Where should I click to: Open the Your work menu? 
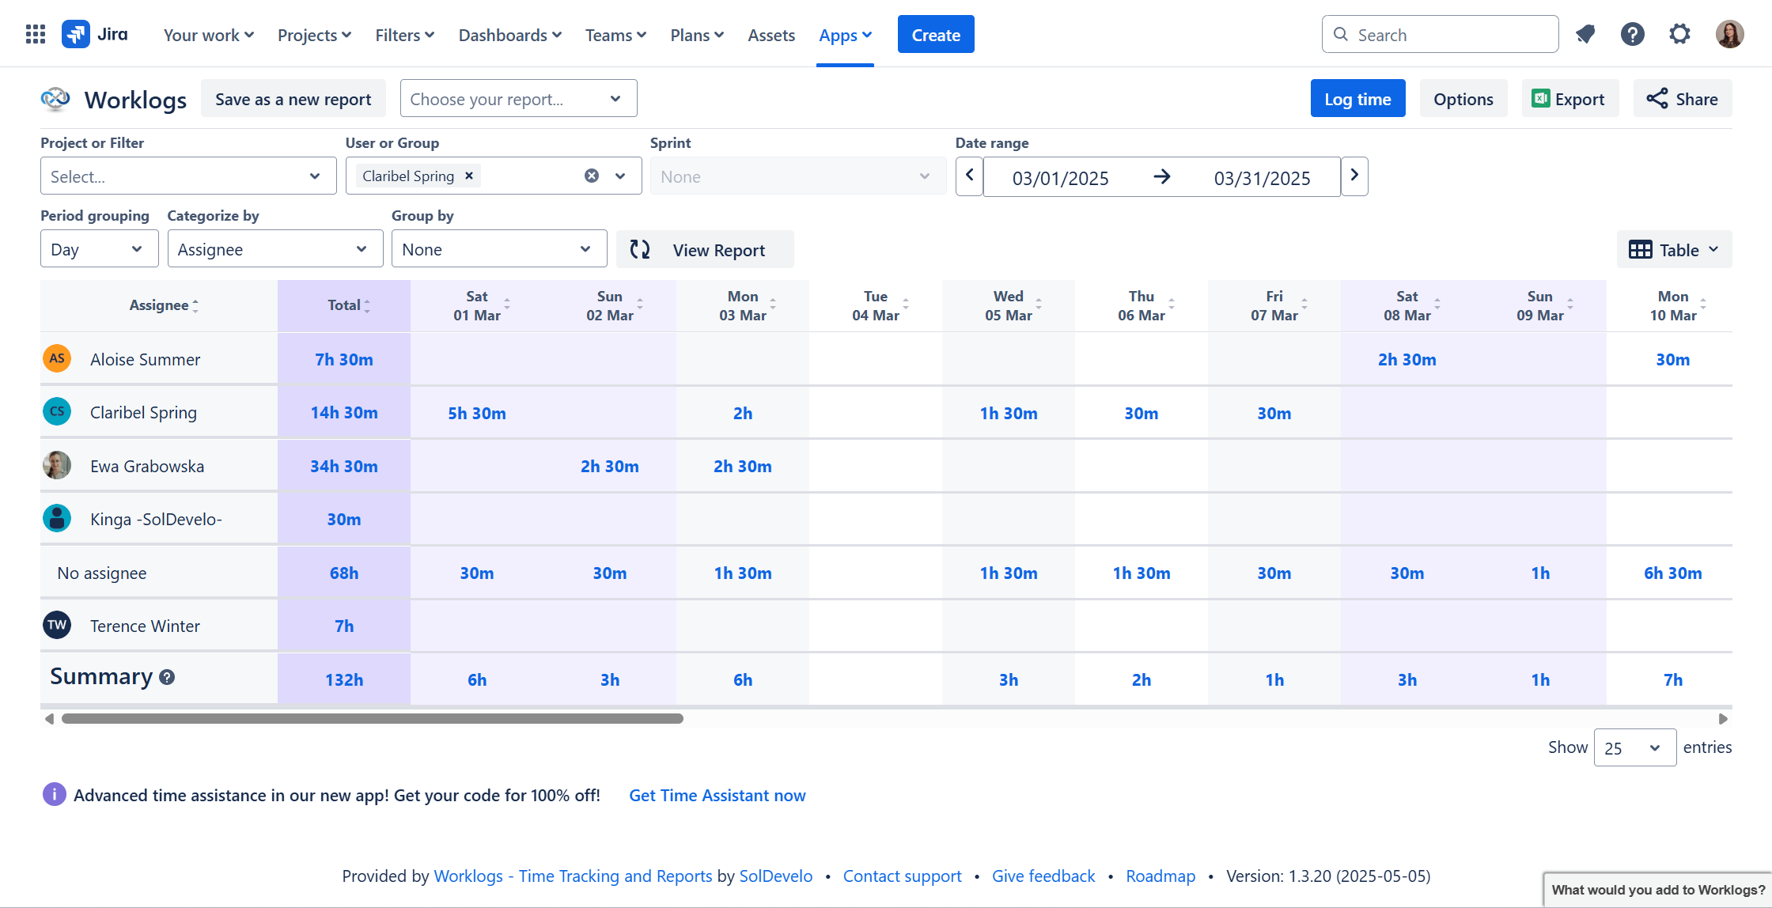click(x=208, y=35)
